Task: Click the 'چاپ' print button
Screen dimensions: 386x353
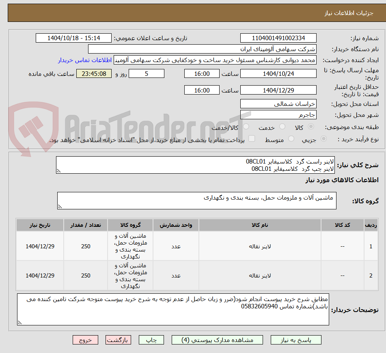Action: click(x=151, y=340)
